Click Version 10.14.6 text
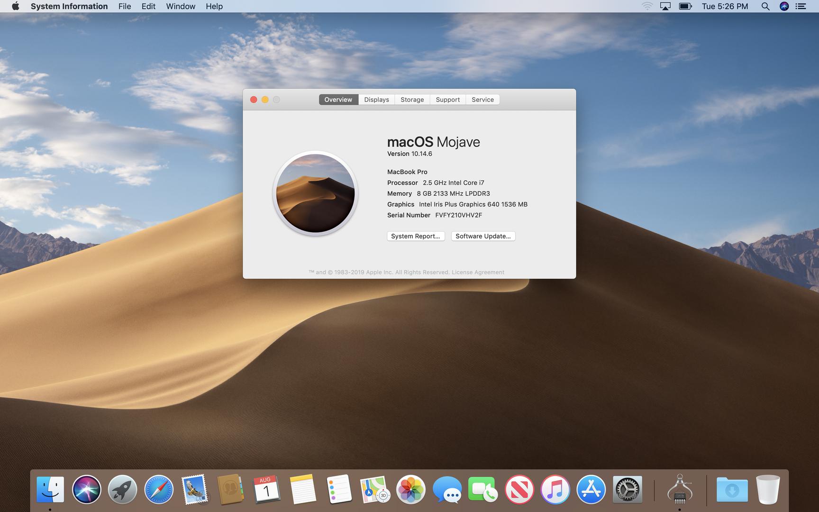This screenshot has width=819, height=512. [409, 154]
